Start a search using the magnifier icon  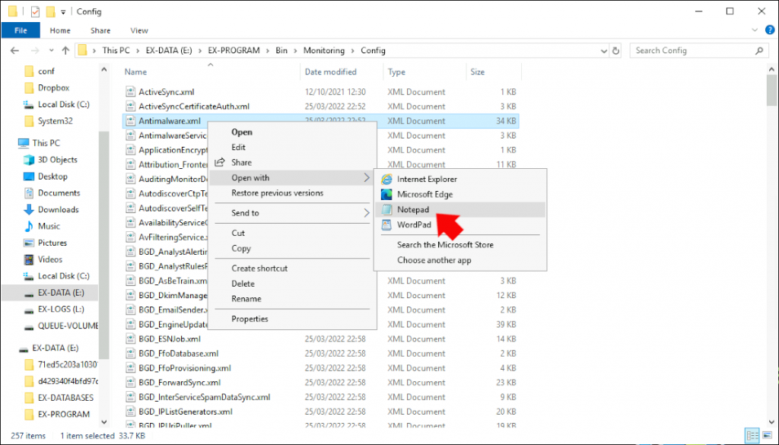(x=758, y=50)
